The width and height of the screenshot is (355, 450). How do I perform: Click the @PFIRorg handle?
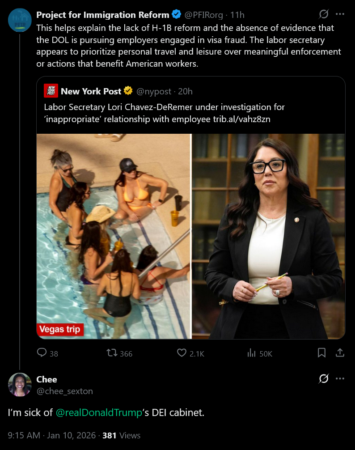pyautogui.click(x=203, y=15)
